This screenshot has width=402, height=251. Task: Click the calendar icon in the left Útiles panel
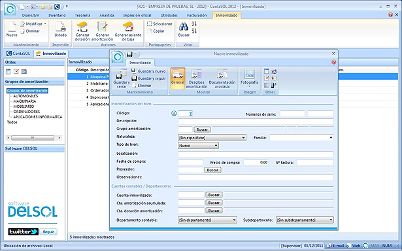(8, 71)
